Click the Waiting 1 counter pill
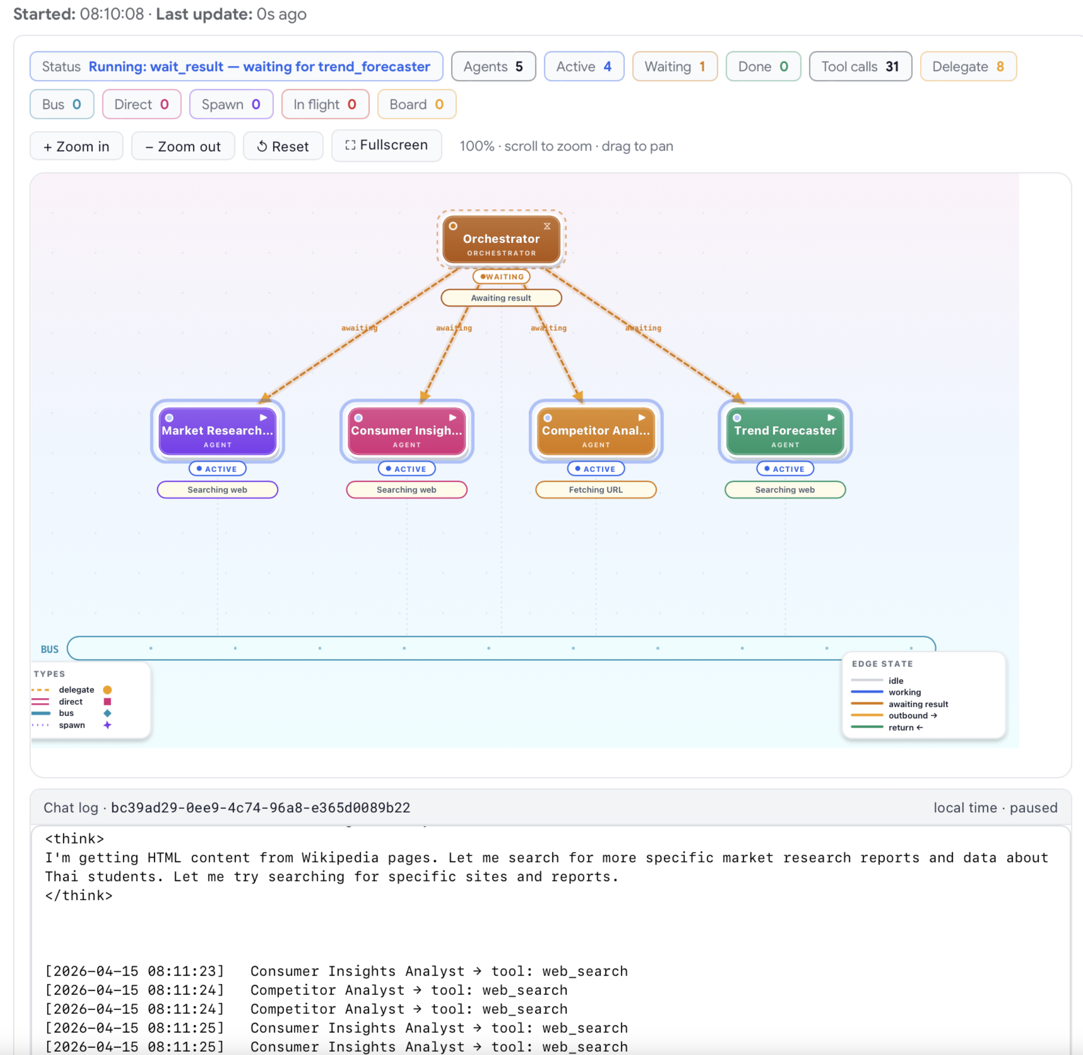The height and width of the screenshot is (1055, 1083). pos(674,67)
